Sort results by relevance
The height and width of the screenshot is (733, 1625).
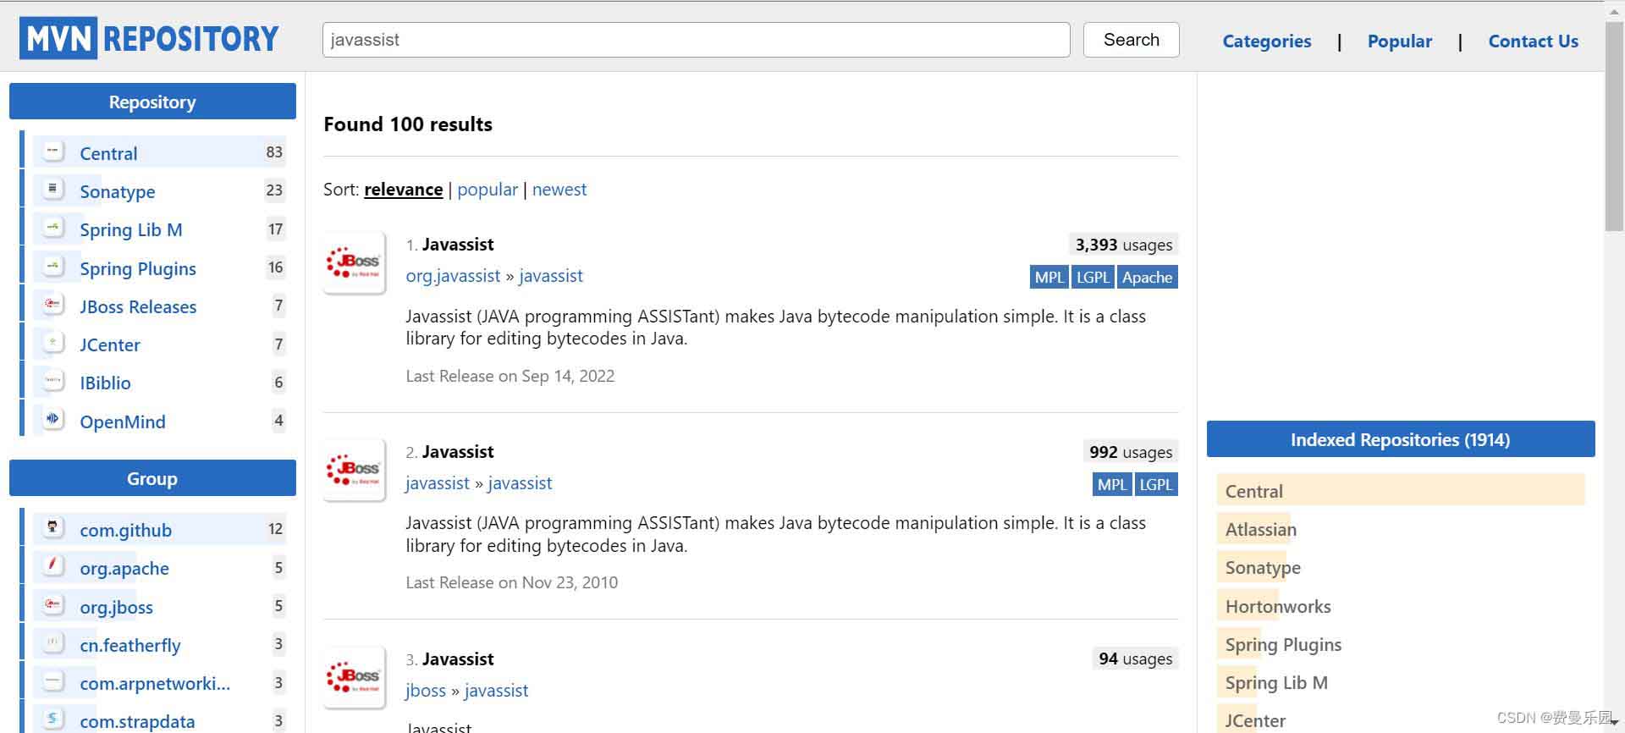[x=403, y=190]
